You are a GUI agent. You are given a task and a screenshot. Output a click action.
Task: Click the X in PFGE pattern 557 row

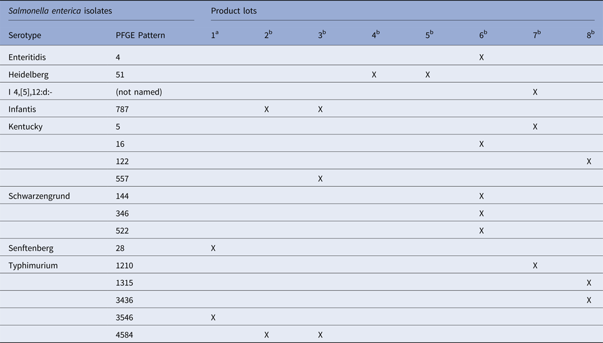click(x=320, y=179)
